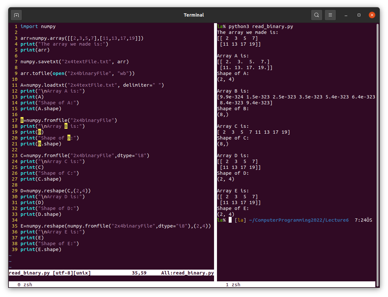Click the "python3 read_binary.py" command text
The image size is (388, 297).
click(261, 26)
